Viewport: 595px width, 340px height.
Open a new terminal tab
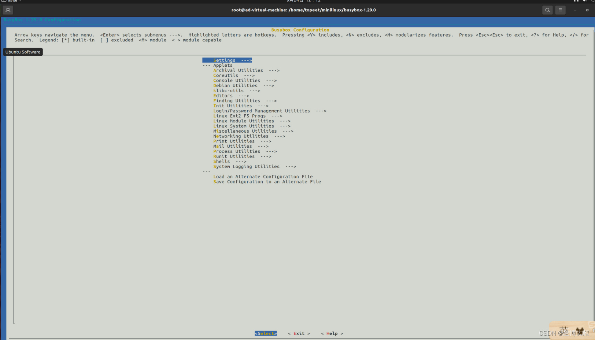click(x=8, y=10)
